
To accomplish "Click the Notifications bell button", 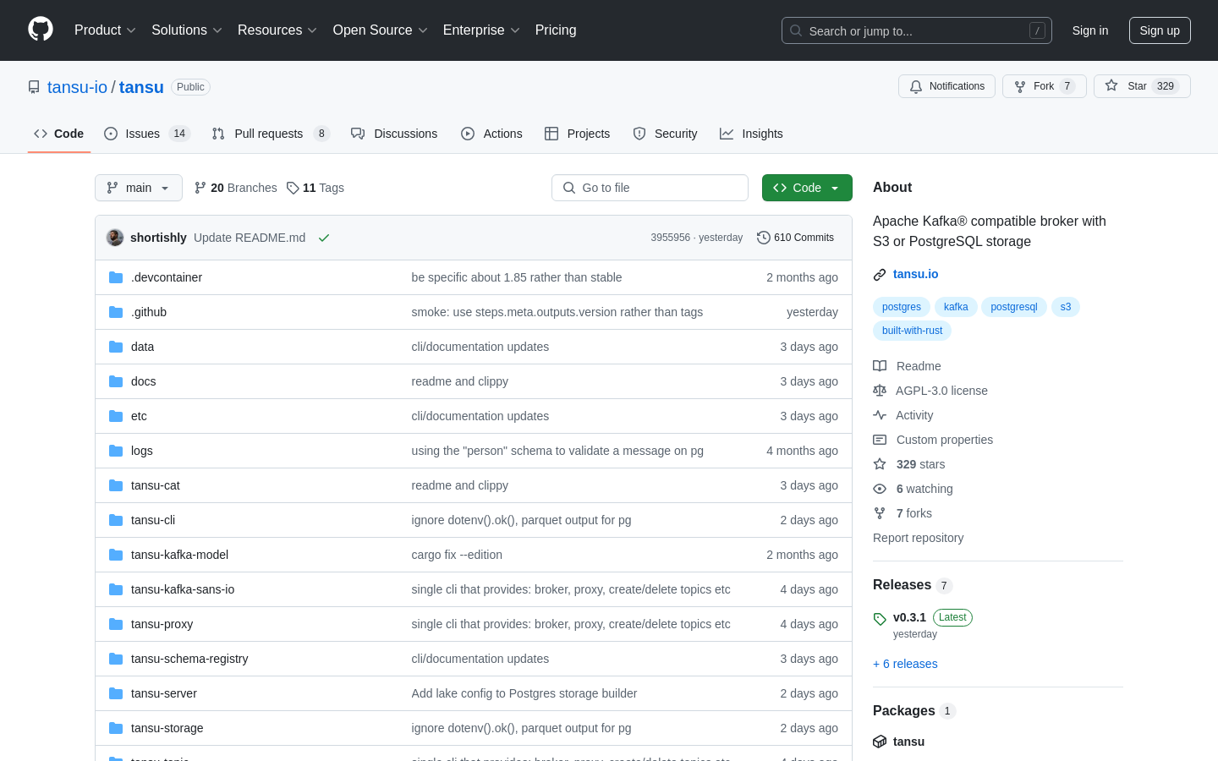I will (946, 86).
